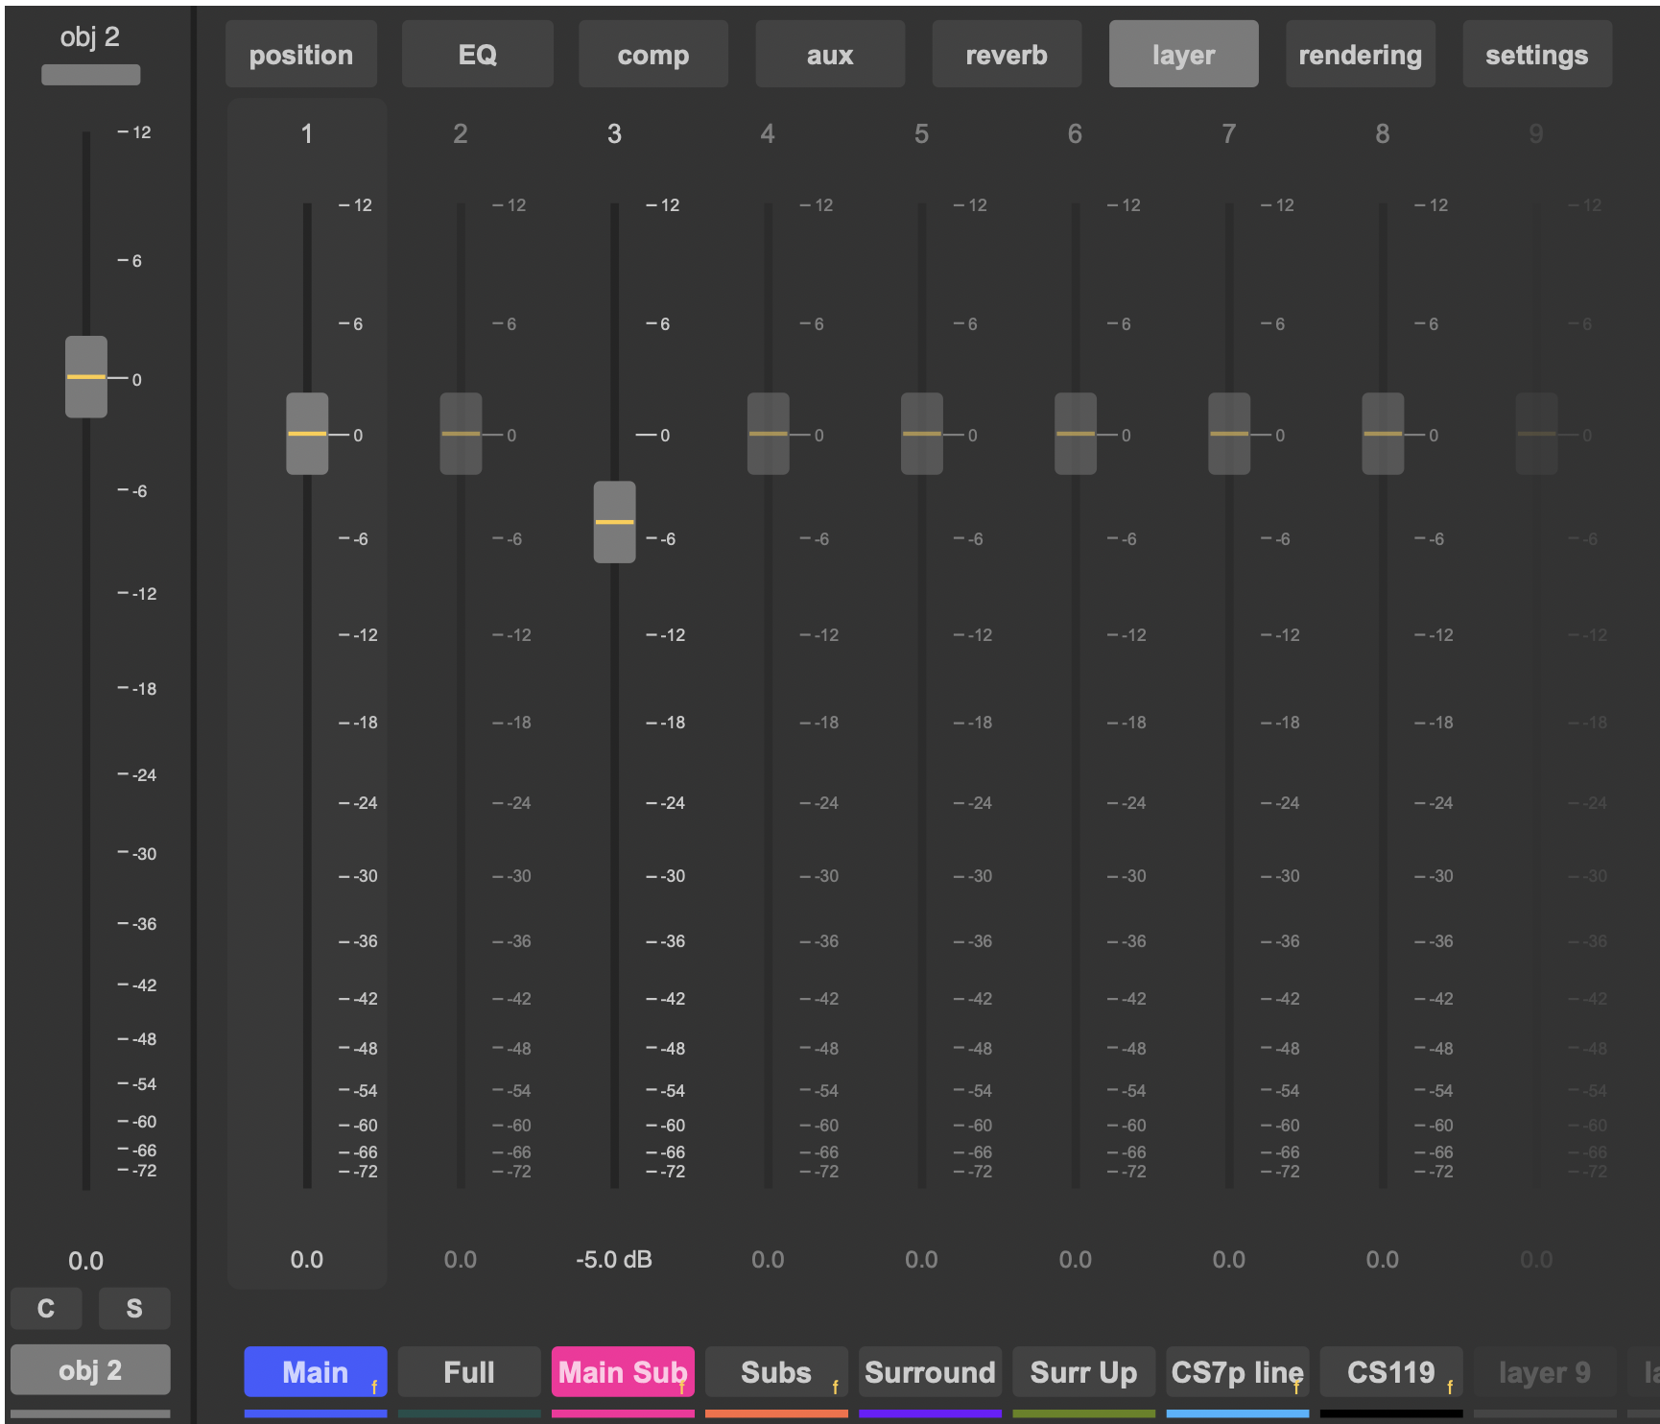Screen dimensions: 1660x1424
Task: Switch to the EQ tab
Action: (477, 55)
